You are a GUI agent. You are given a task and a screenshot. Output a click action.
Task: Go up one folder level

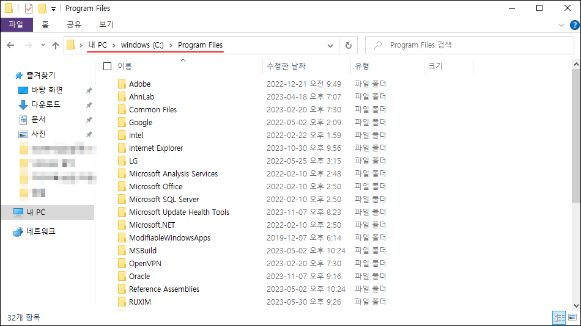pyautogui.click(x=56, y=45)
